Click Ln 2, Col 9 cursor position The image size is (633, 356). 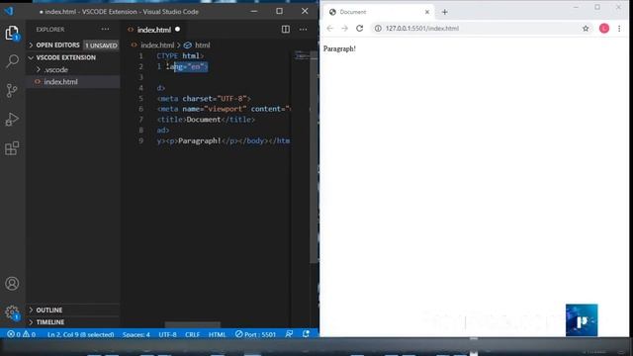(x=81, y=334)
